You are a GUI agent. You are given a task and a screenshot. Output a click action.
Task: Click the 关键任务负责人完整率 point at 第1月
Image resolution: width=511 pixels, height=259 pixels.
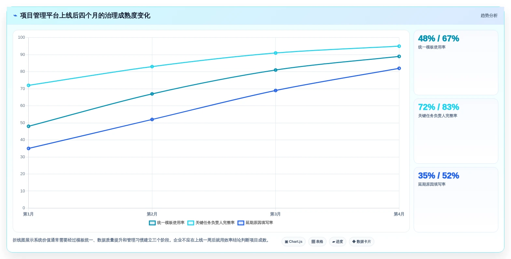tap(29, 85)
